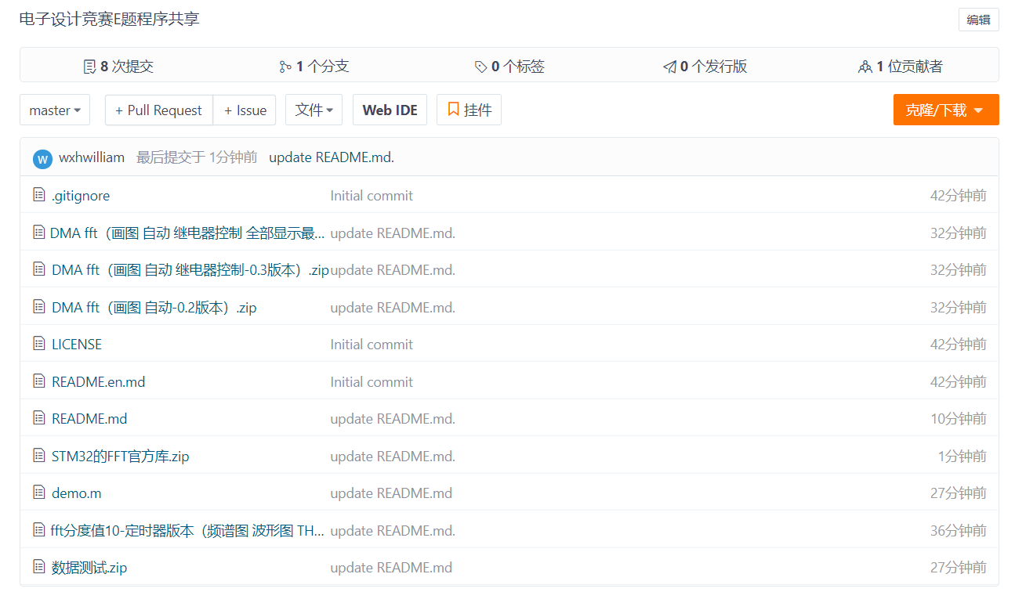Click the contributors icon beside 1 位贡献者
This screenshot has width=1015, height=592.
[x=865, y=67]
